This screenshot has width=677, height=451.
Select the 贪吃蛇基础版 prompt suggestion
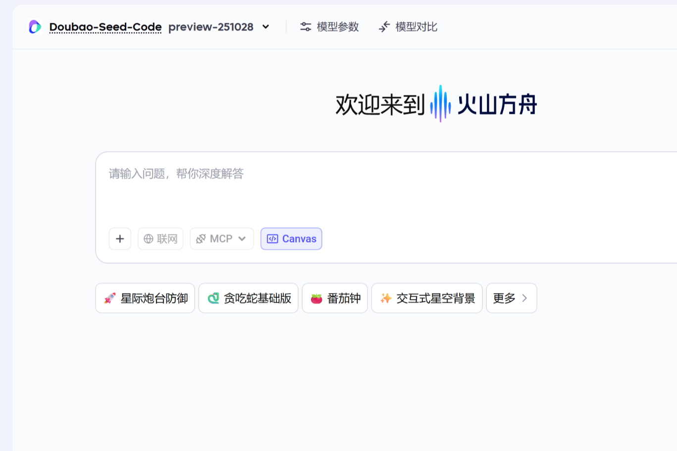[x=249, y=298]
